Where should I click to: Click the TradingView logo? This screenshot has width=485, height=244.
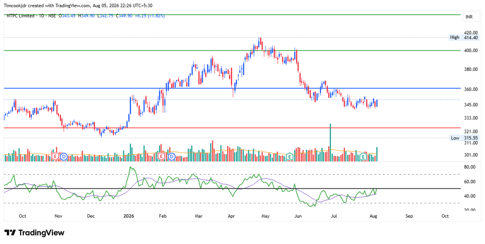(x=34, y=233)
